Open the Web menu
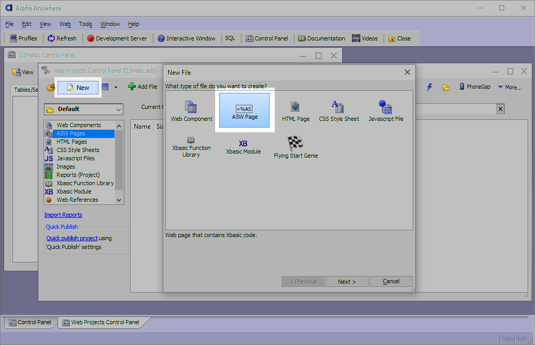Image resolution: width=535 pixels, height=346 pixels. tap(65, 24)
